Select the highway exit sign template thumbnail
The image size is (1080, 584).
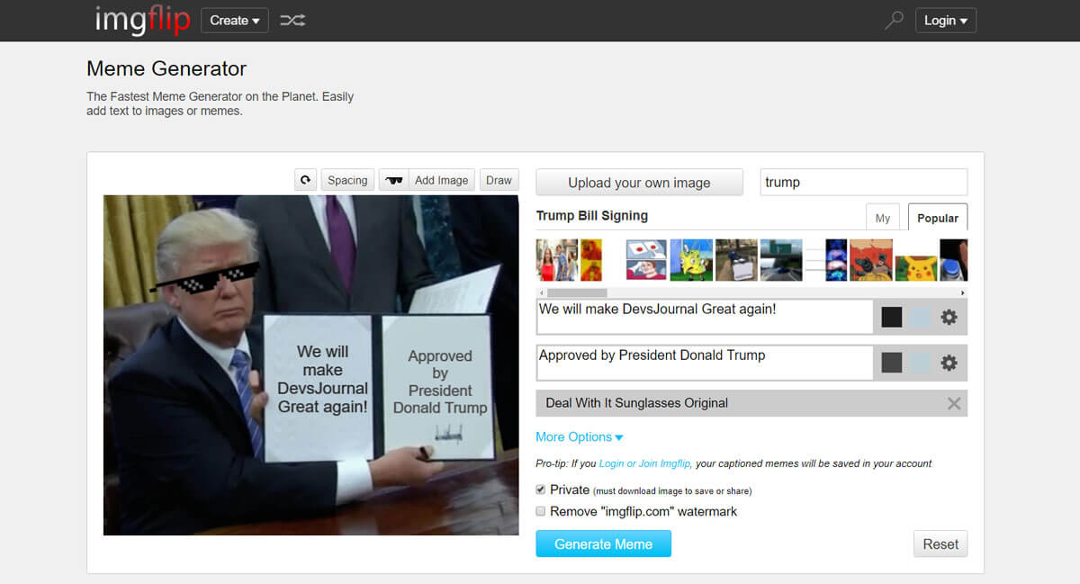[x=781, y=260]
